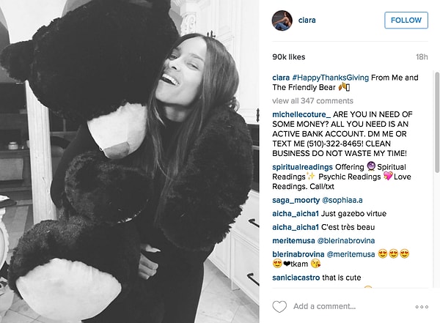Open the 90k likes count
Screen dimensions: 440x323
click(289, 57)
